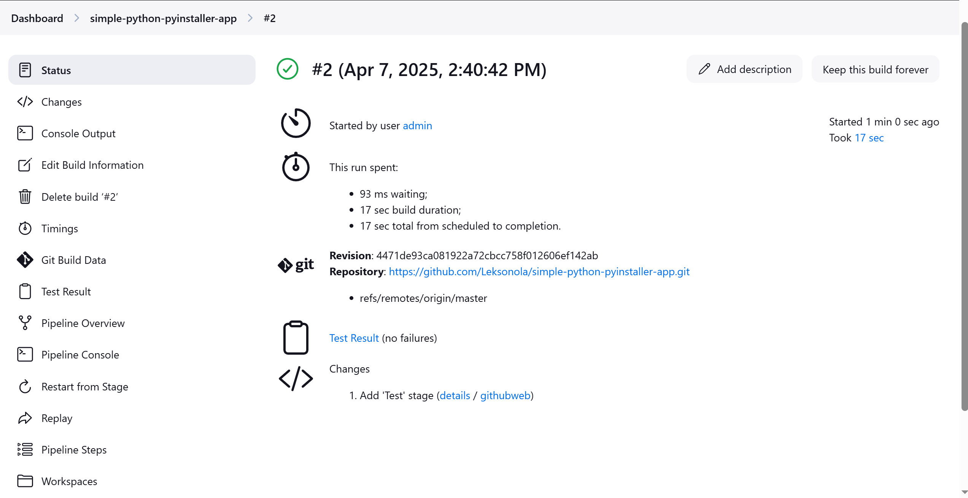Go to Dashboard breadcrumb
Viewport: 968px width, 498px height.
point(37,18)
